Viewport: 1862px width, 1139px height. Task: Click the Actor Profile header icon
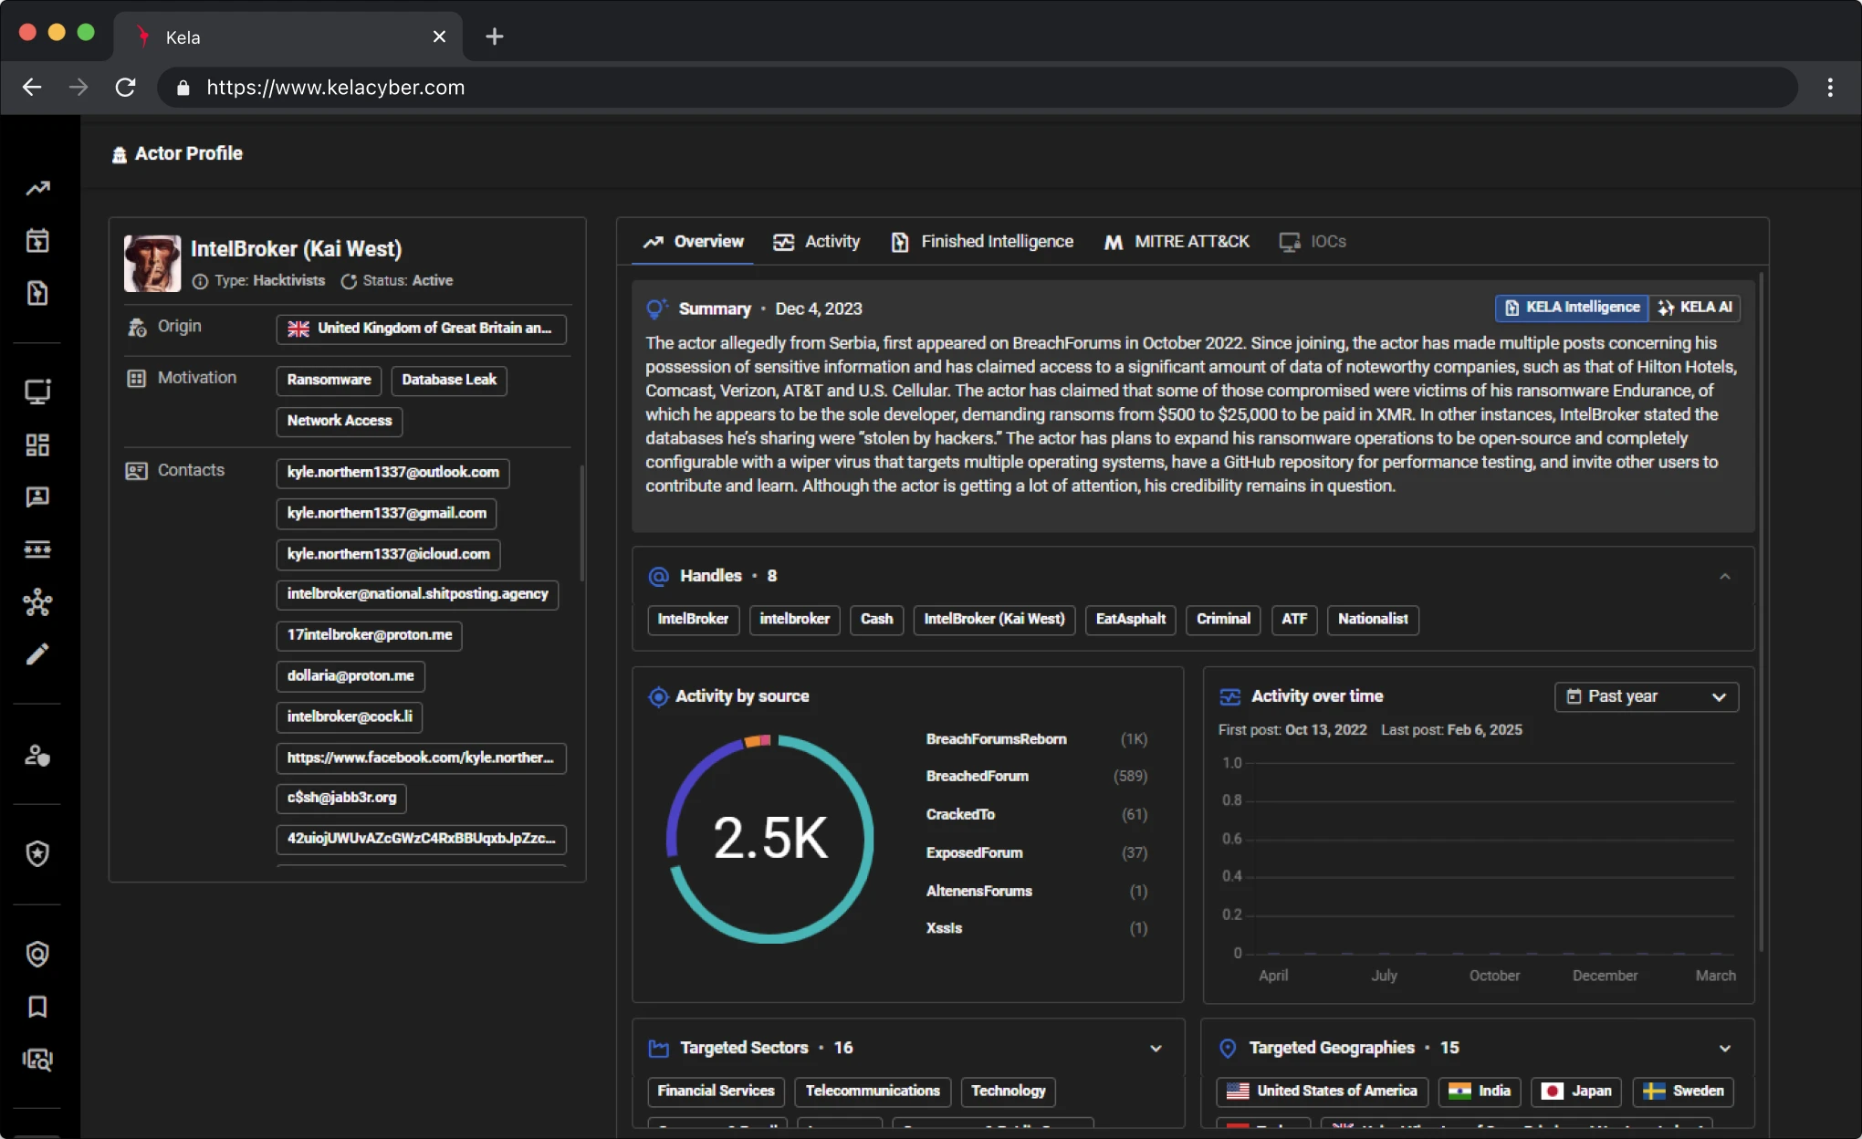tap(120, 154)
